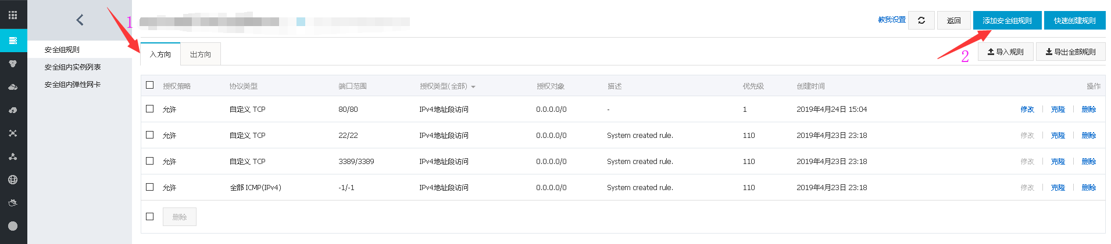Click sidebar icon just below server icon
This screenshot has height=244, width=1111.
(13, 64)
